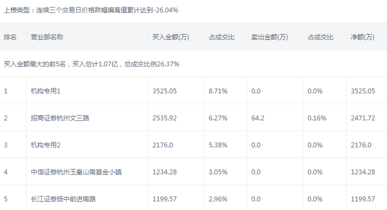
Task: Select the 机构专用1 brokerage name
Action: pos(45,91)
